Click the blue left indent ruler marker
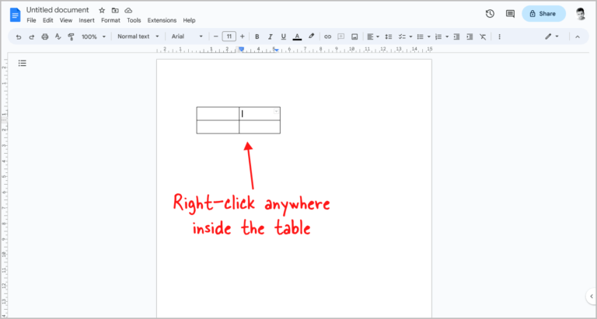The image size is (597, 319). tap(241, 50)
